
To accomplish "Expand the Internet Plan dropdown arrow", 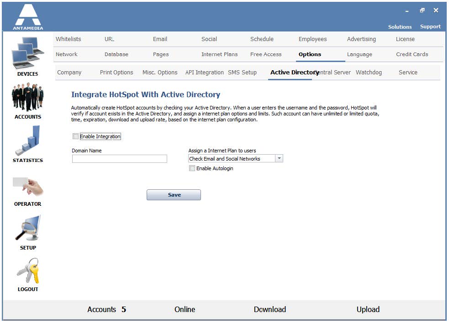I will coord(279,158).
